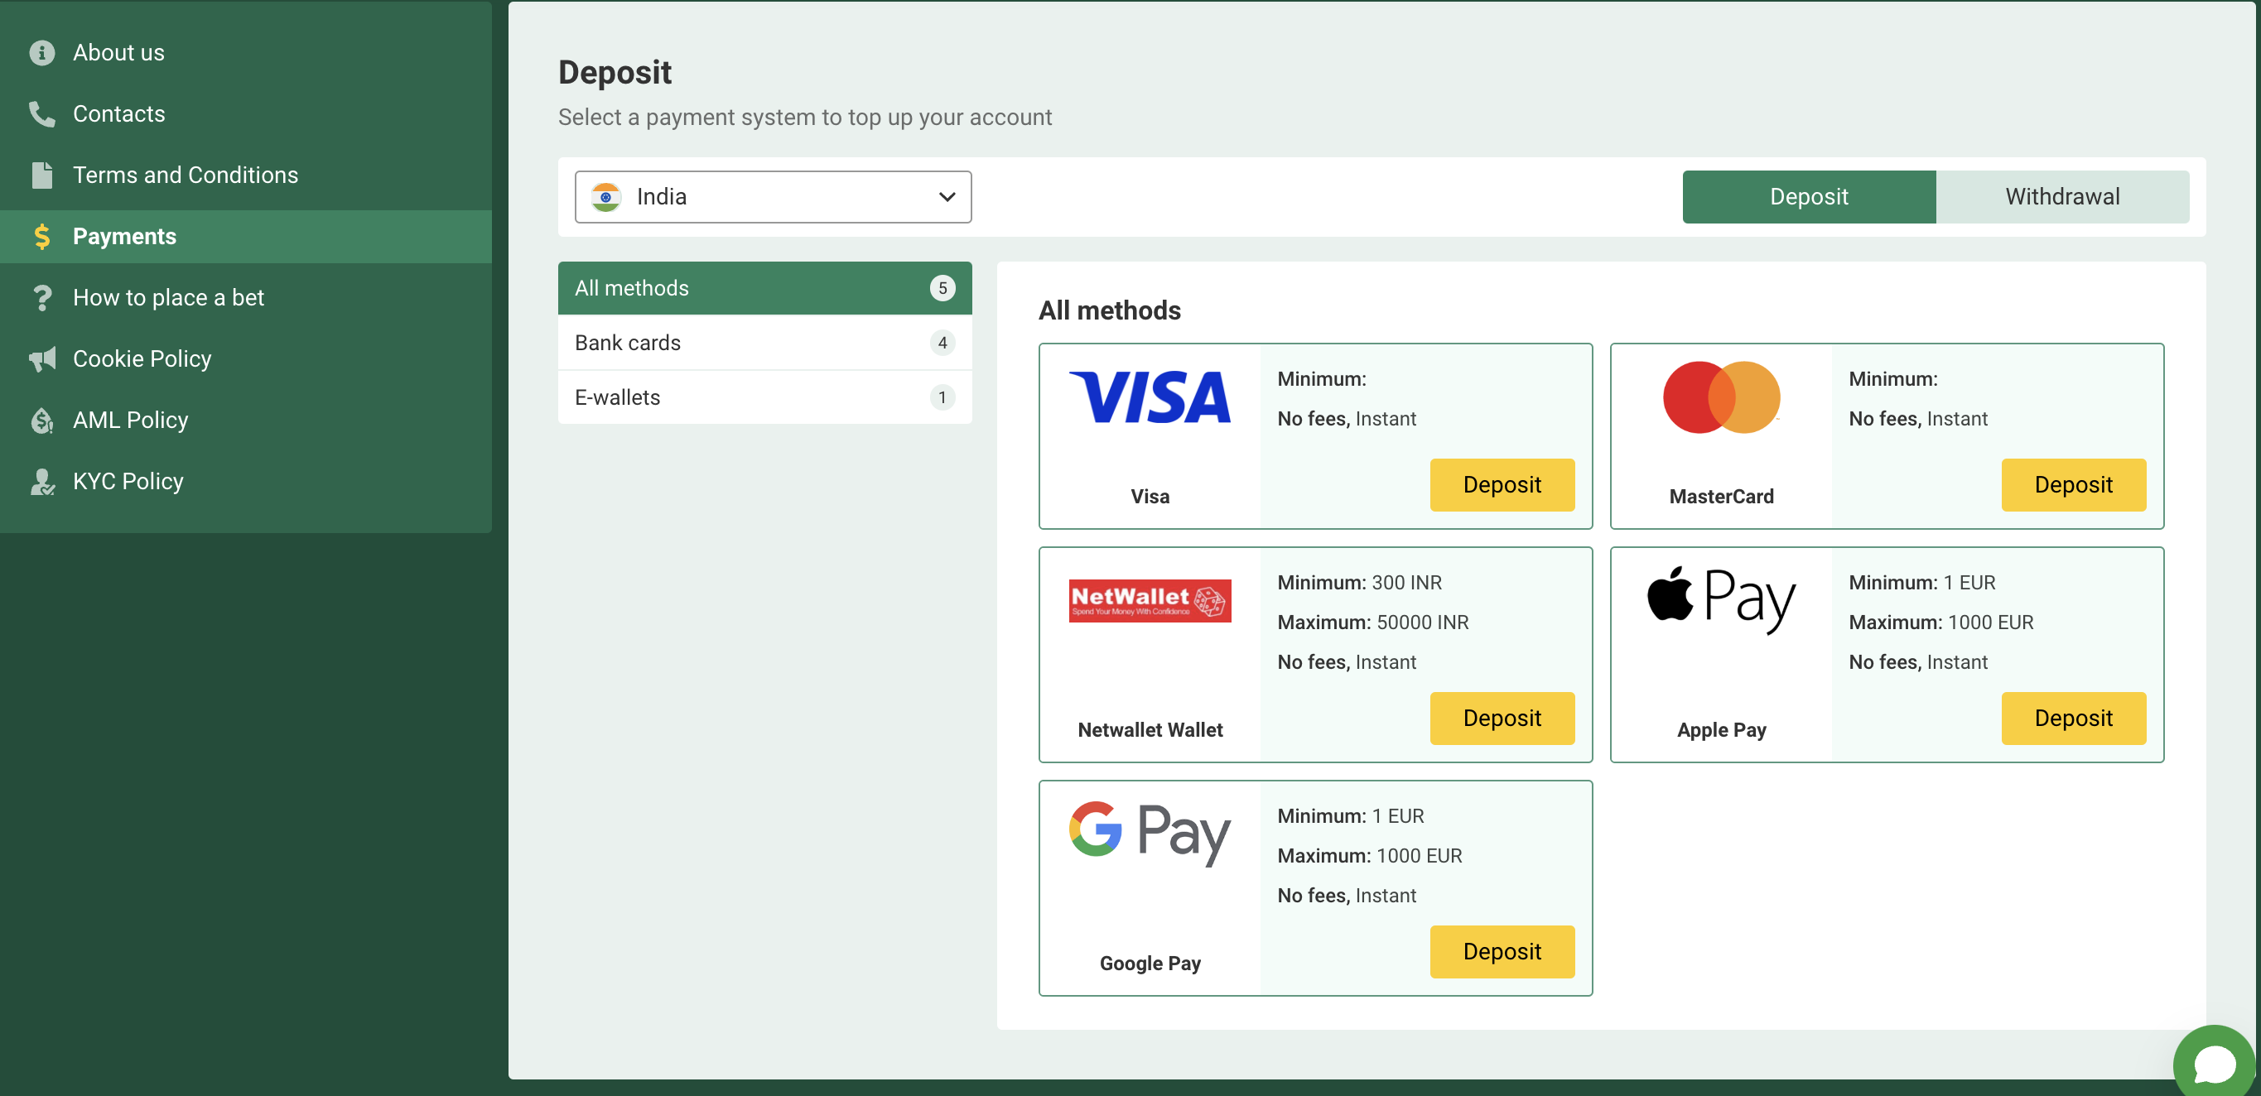2261x1096 pixels.
Task: Click 'Minimum: 300 INR' text
Action: [x=1359, y=583]
